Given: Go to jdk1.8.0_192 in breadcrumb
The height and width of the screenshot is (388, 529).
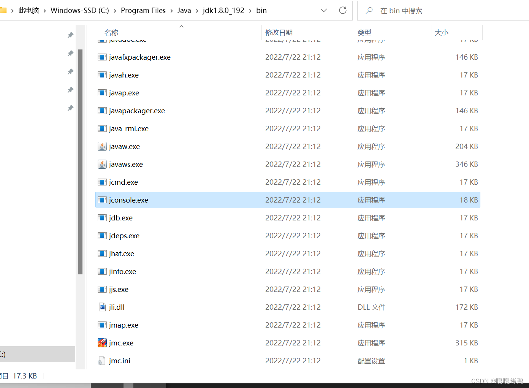Looking at the screenshot, I should [223, 11].
